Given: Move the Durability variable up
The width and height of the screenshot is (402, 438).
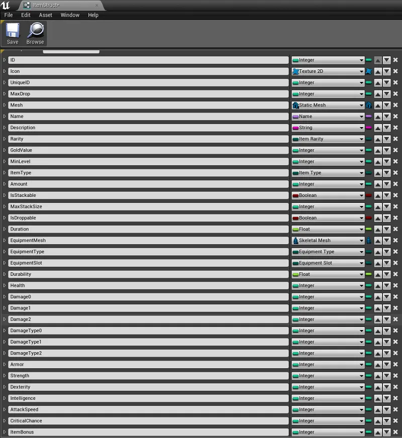Looking at the screenshot, I should (x=378, y=274).
